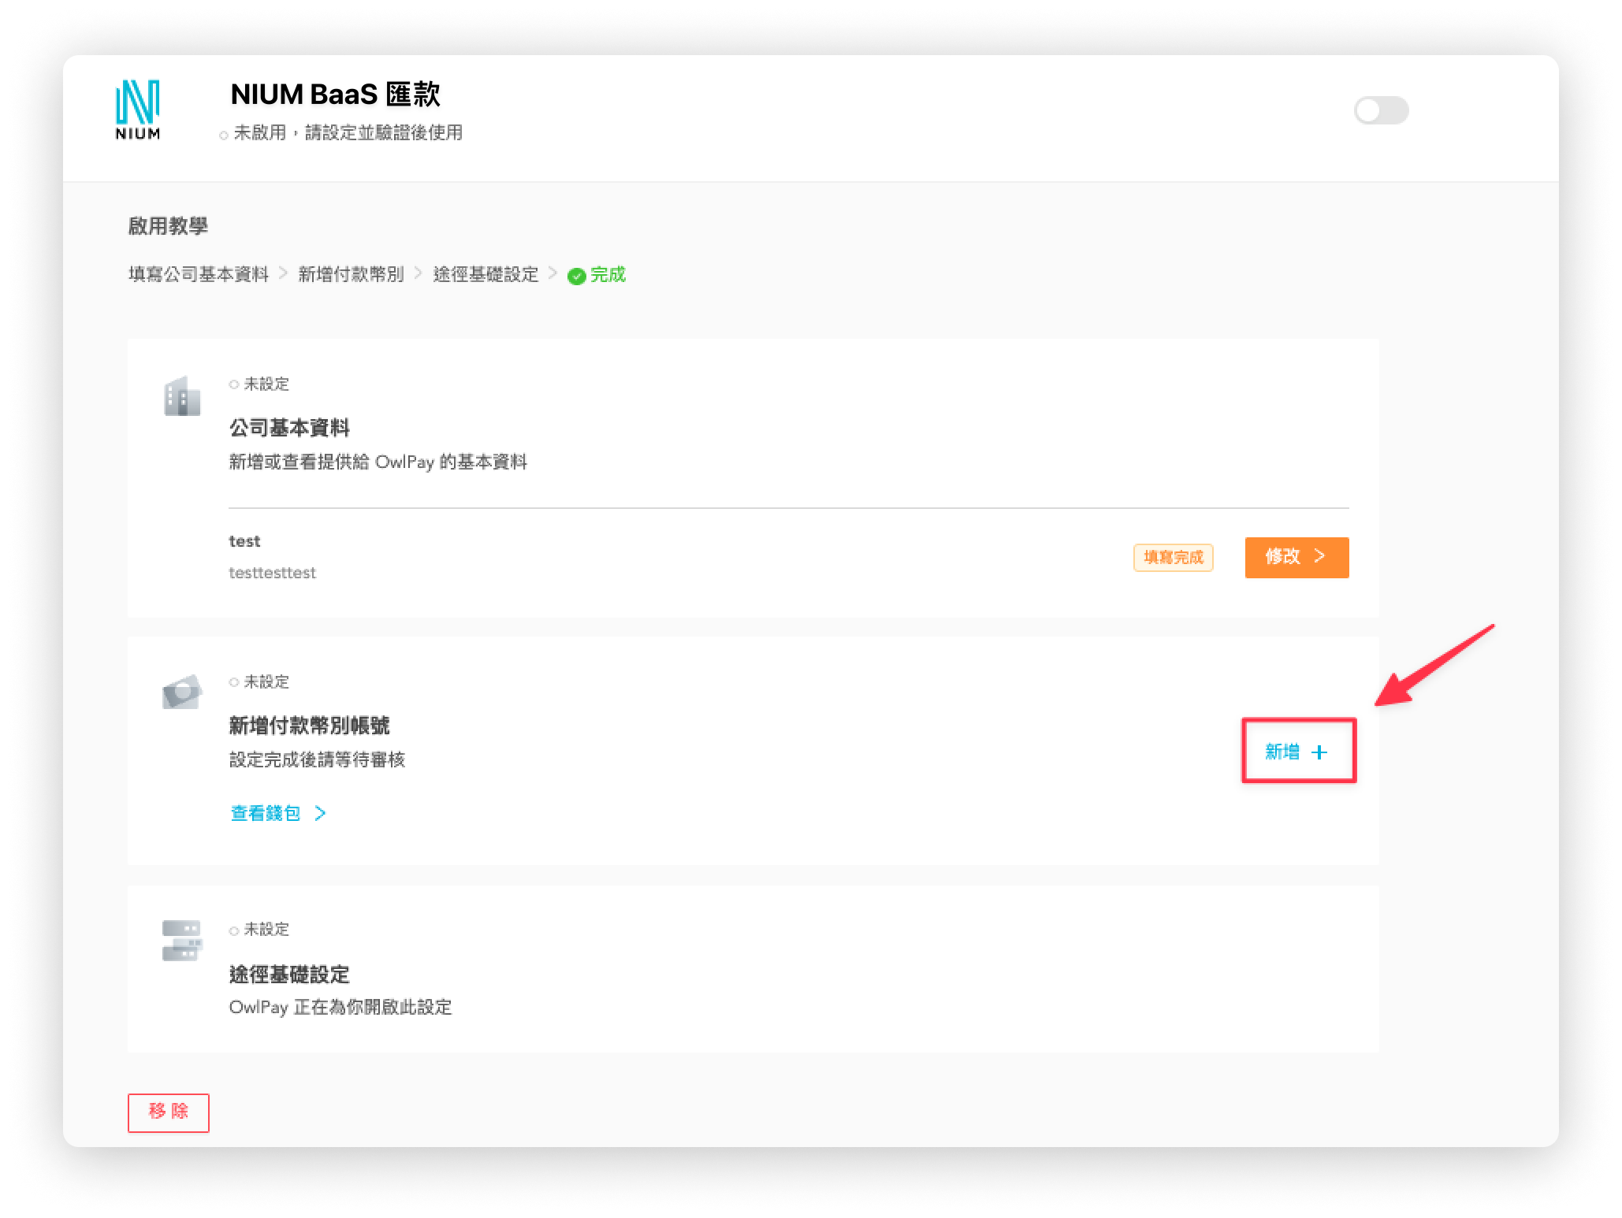Click the 未設定 status above 公司基本資料
Image resolution: width=1622 pixels, height=1218 pixels.
266,384
